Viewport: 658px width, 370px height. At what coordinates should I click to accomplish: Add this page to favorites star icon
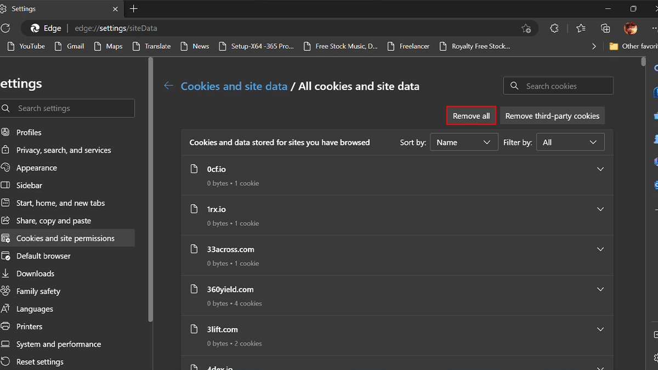click(526, 29)
